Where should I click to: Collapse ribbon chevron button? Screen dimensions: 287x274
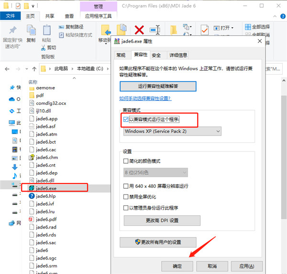[x=275, y=16]
